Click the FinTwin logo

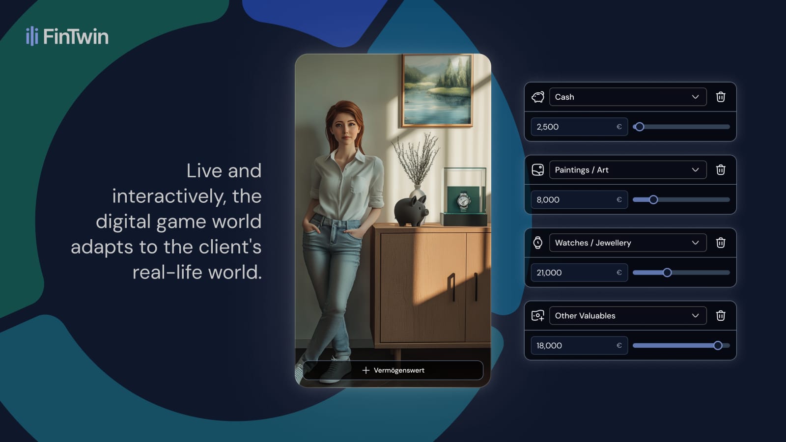pyautogui.click(x=67, y=36)
